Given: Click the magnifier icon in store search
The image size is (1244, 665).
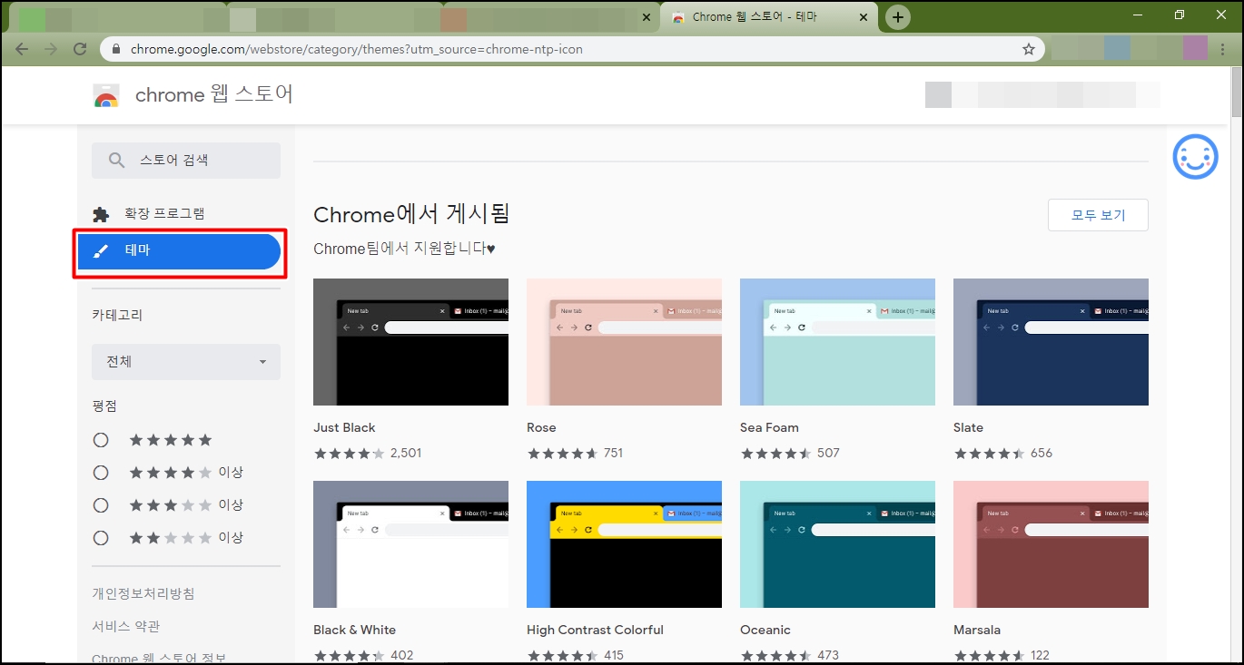Looking at the screenshot, I should pos(116,160).
